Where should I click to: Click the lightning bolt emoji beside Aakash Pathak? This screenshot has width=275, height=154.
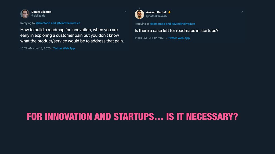point(169,12)
